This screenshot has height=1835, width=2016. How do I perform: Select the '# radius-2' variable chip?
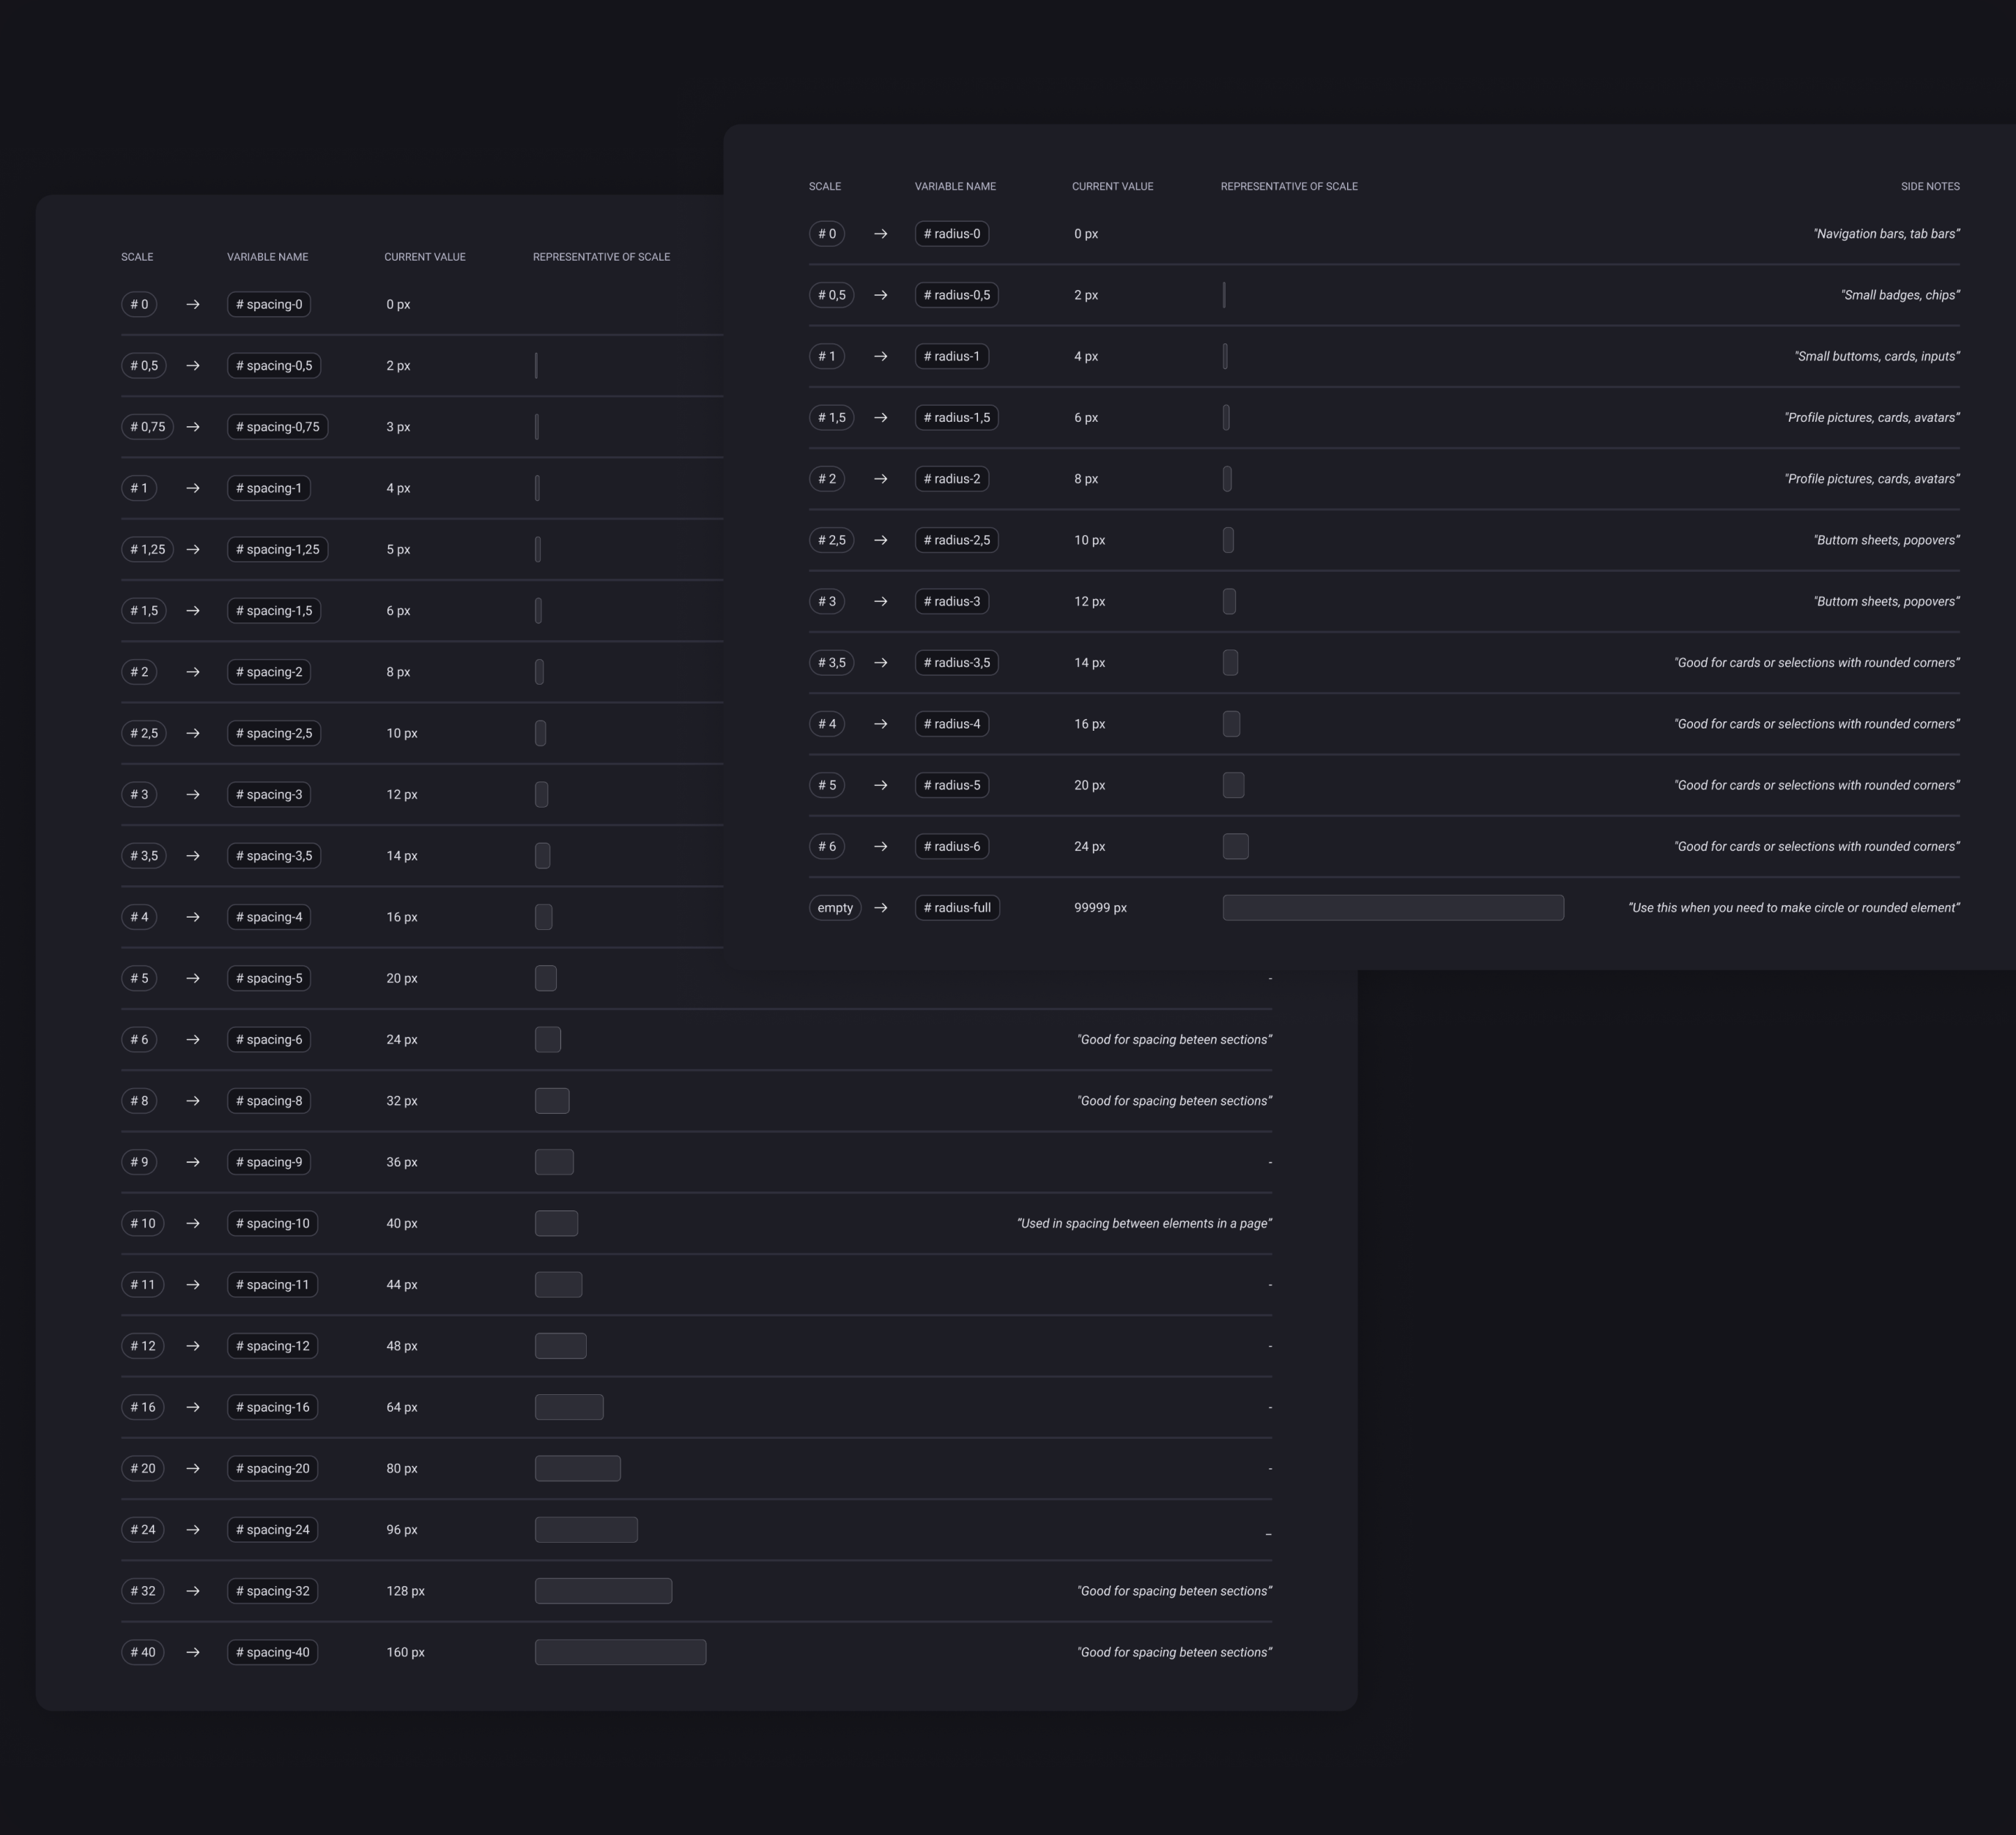[952, 479]
